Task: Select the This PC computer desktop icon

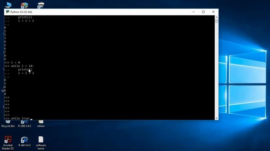Action: pos(8,5)
